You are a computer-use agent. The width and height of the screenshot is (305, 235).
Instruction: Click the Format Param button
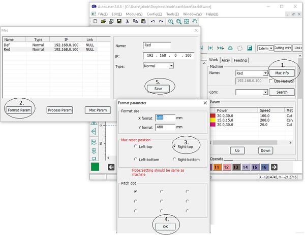[x=19, y=110]
